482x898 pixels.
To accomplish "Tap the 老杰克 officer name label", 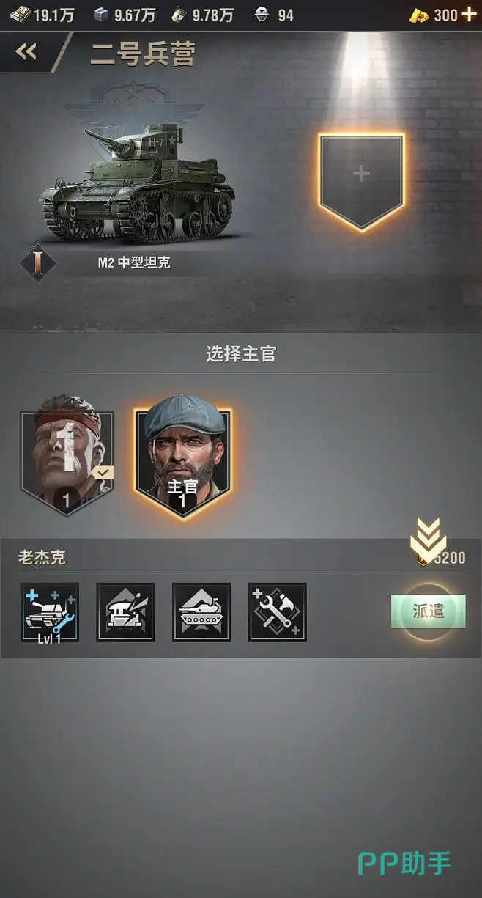I will (42, 558).
